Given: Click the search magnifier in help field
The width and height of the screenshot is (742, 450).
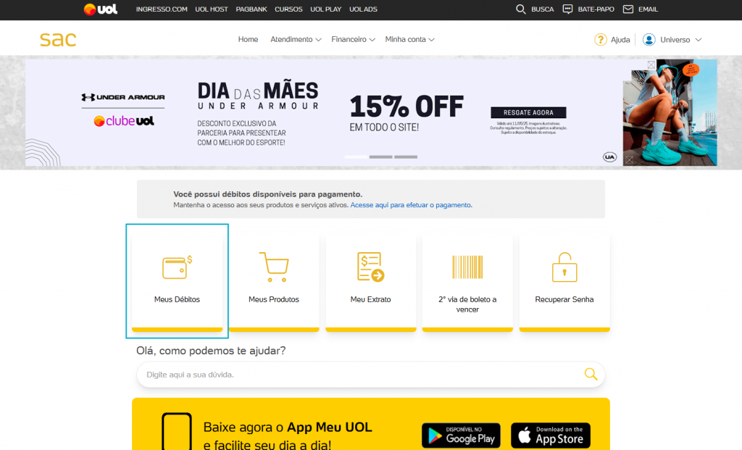Looking at the screenshot, I should 591,375.
